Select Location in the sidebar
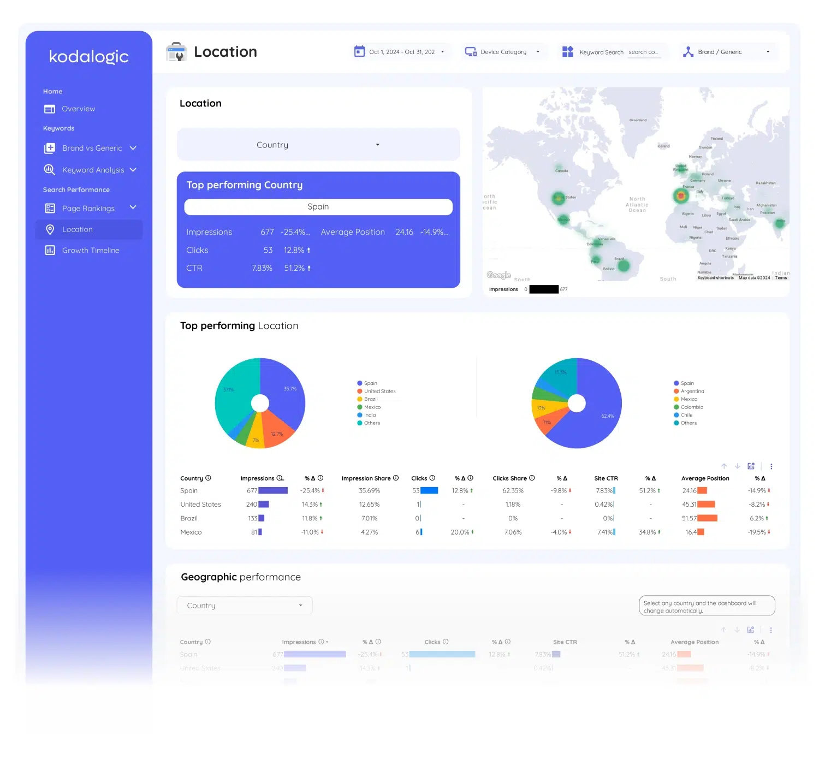 89,229
